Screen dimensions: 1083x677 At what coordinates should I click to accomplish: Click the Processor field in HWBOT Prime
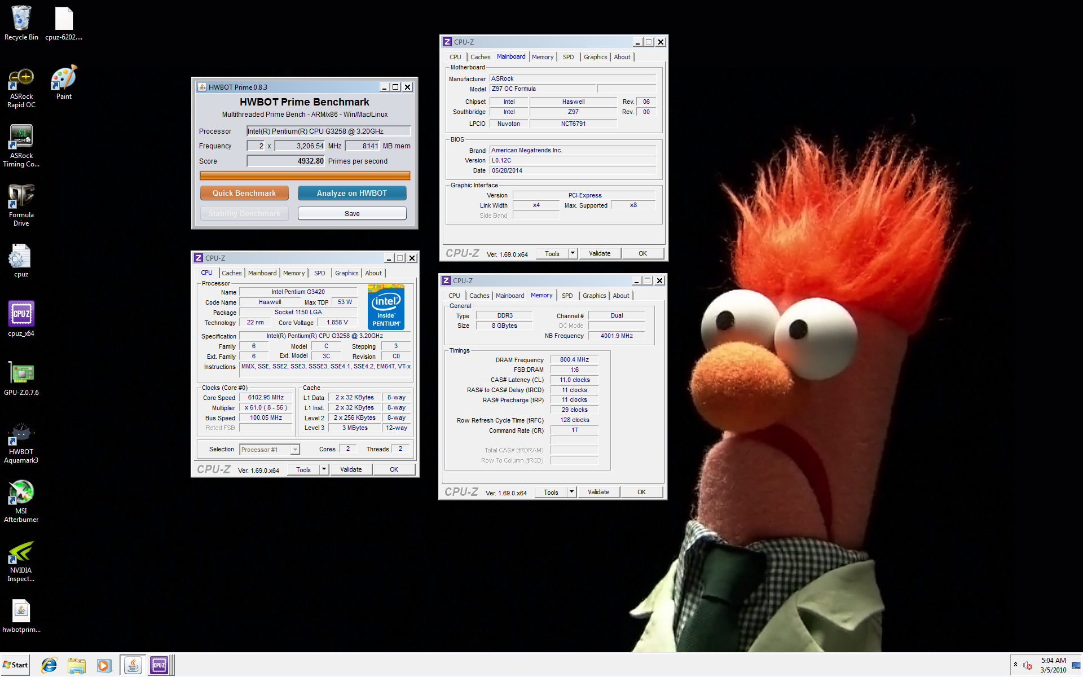(328, 131)
